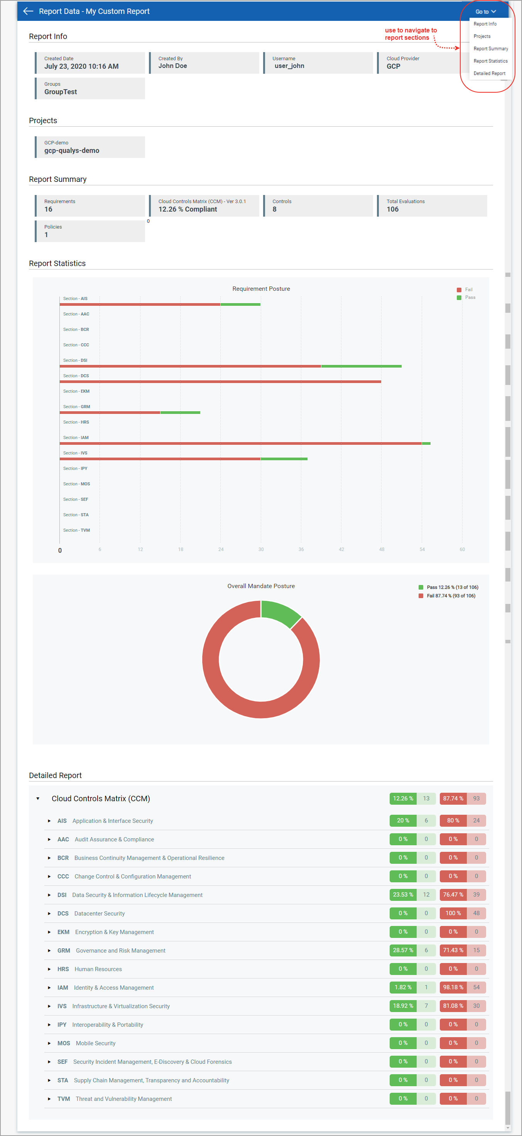This screenshot has height=1136, width=522.
Task: Click the page vertical scrollbar thumb
Action: (508, 1108)
